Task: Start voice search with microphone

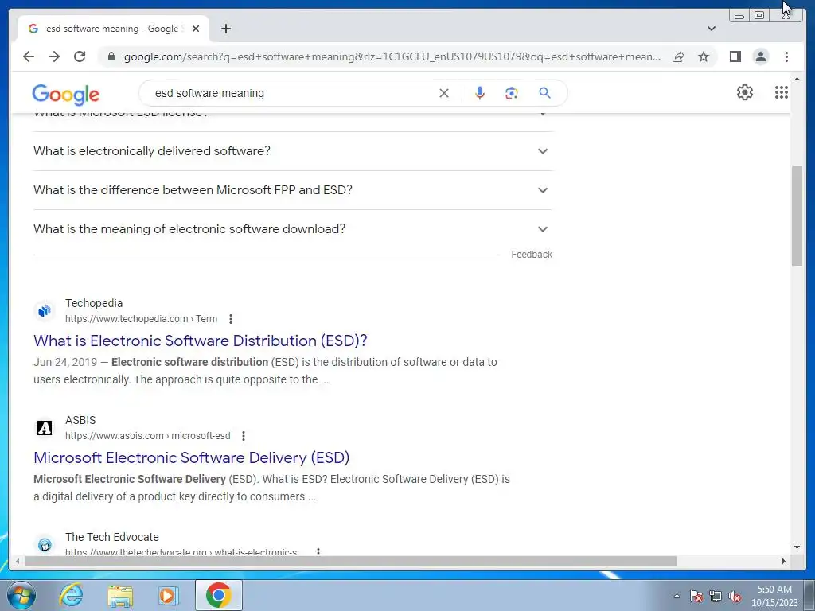Action: pos(480,93)
